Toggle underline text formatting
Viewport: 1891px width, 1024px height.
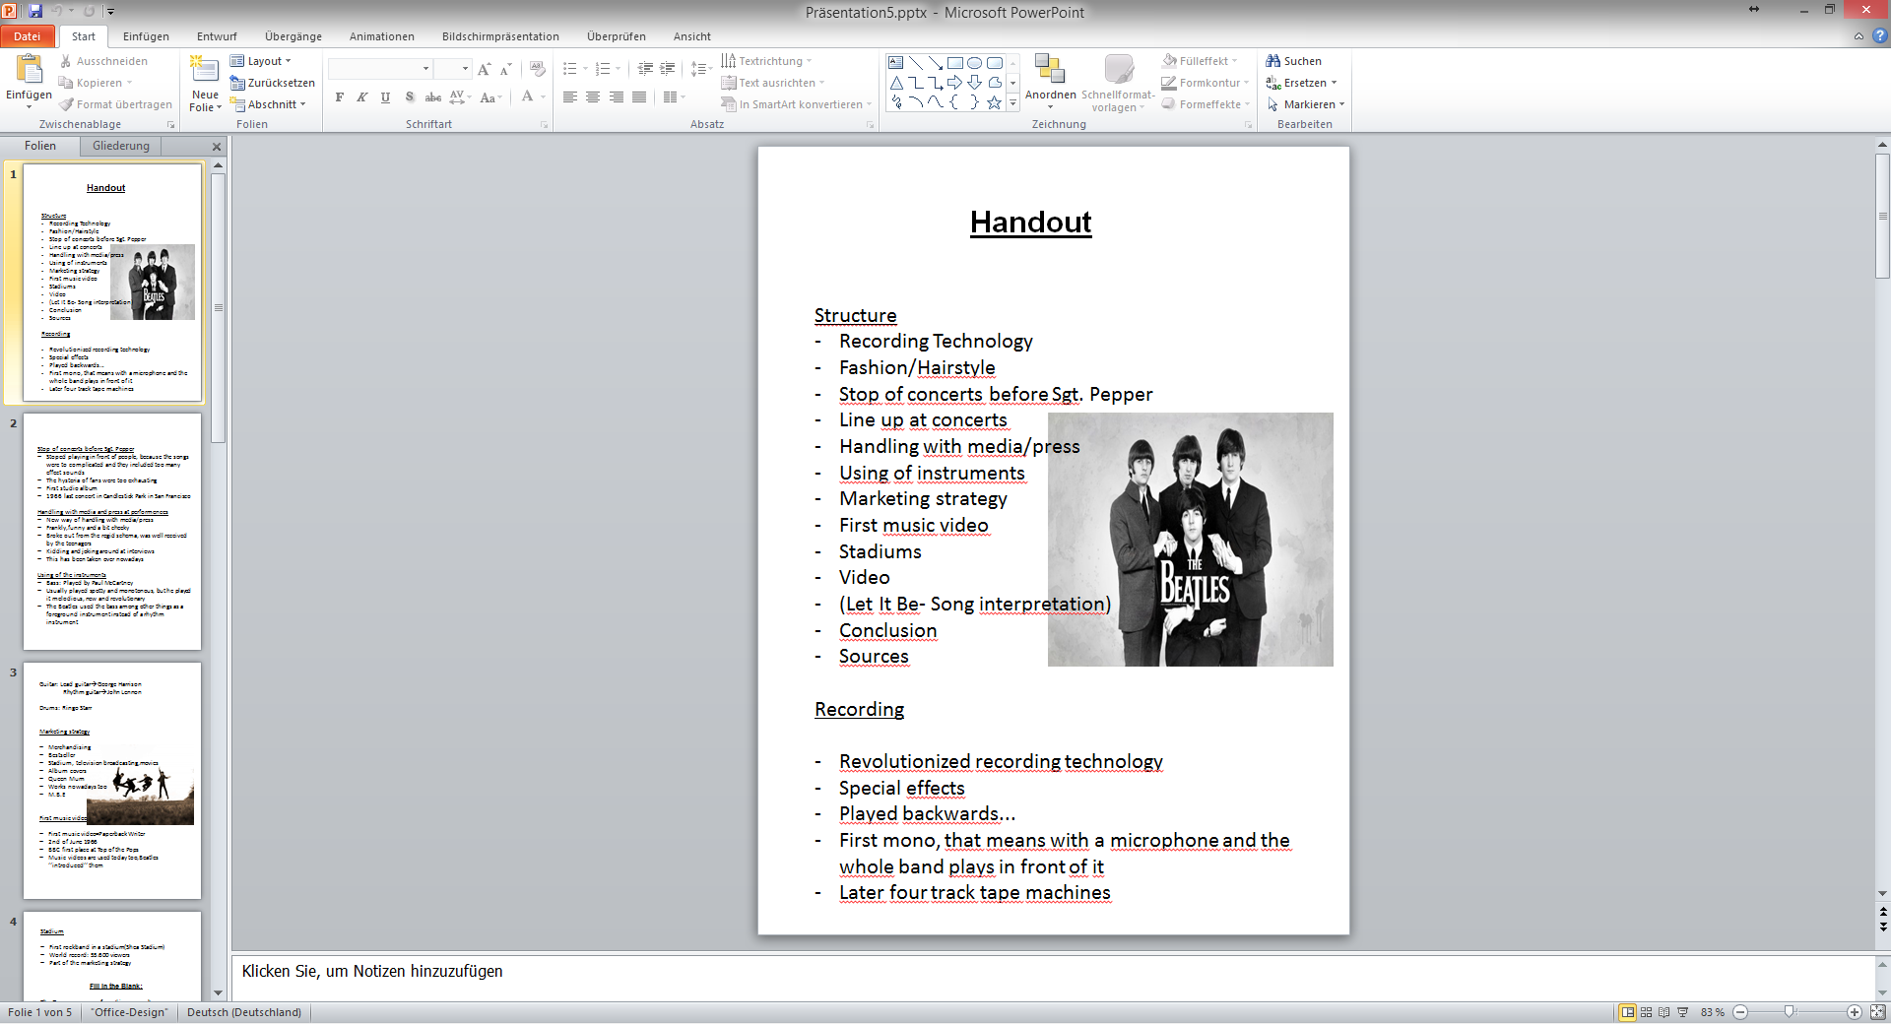385,97
